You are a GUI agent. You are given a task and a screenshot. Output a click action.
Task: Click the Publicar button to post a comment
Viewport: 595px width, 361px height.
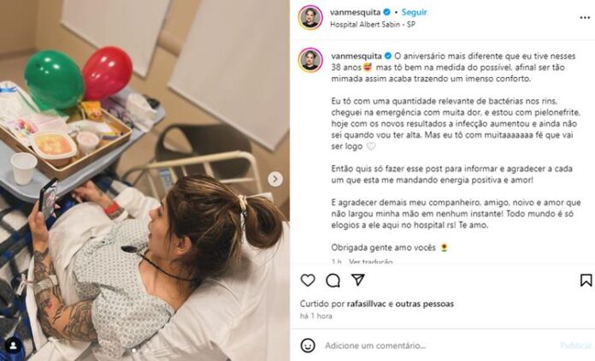pos(575,346)
